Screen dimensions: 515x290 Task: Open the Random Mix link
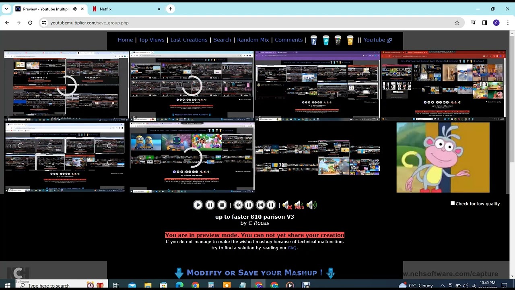[253, 40]
